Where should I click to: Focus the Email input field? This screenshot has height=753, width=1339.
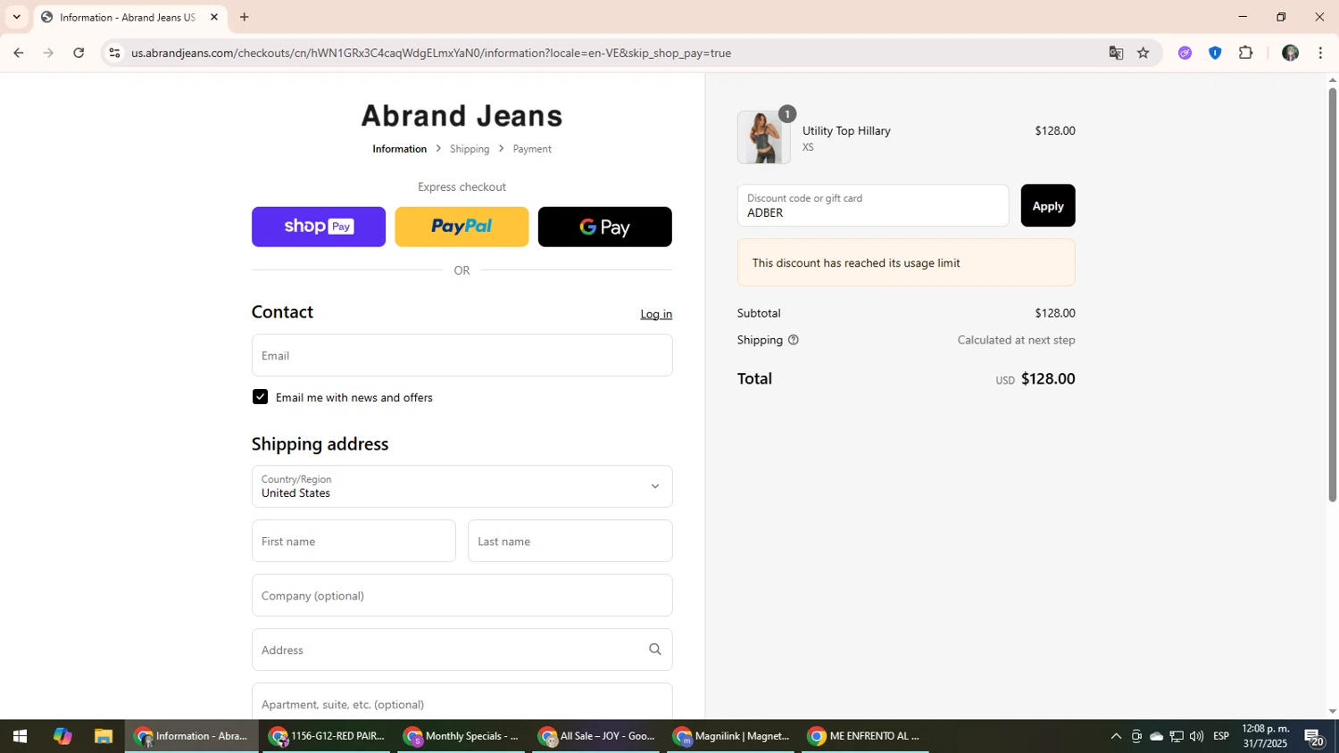coord(462,355)
